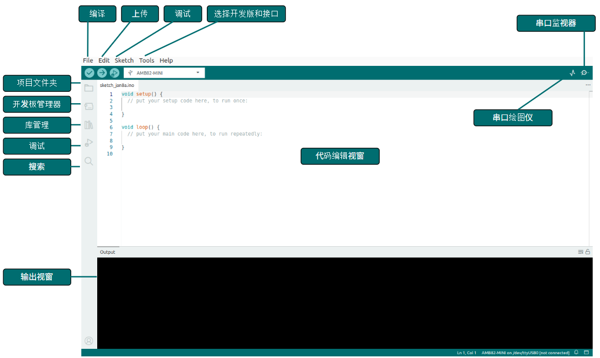Start debugging with the toolbar debug button
This screenshot has width=600, height=358.
point(114,73)
